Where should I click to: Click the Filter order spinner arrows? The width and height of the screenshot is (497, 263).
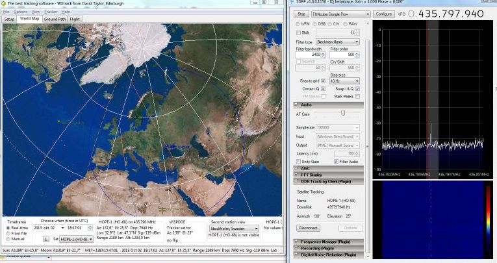[357, 55]
